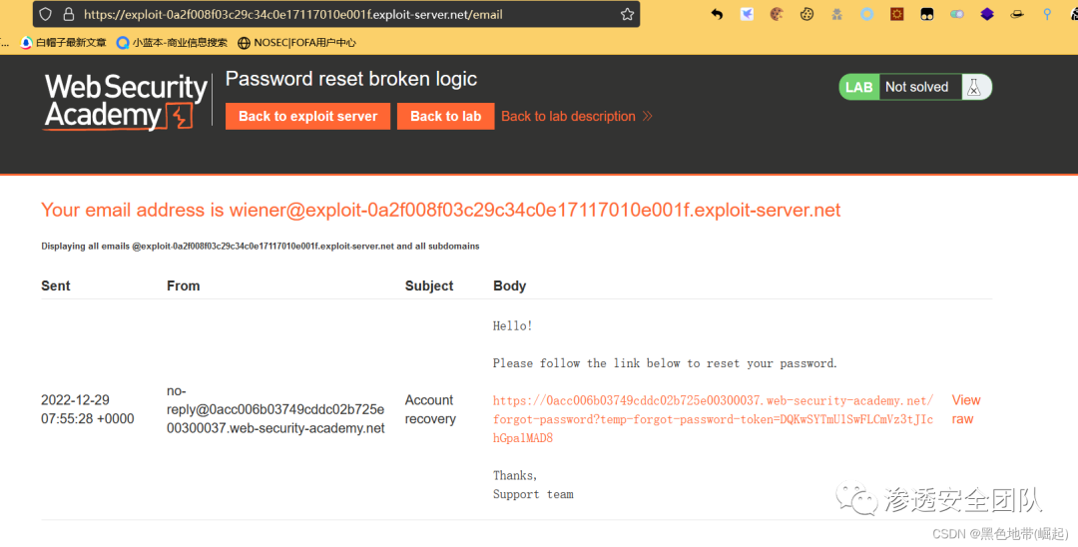Screen dimensions: 1078x547
Task: Open the password reset token link
Action: pyautogui.click(x=713, y=419)
